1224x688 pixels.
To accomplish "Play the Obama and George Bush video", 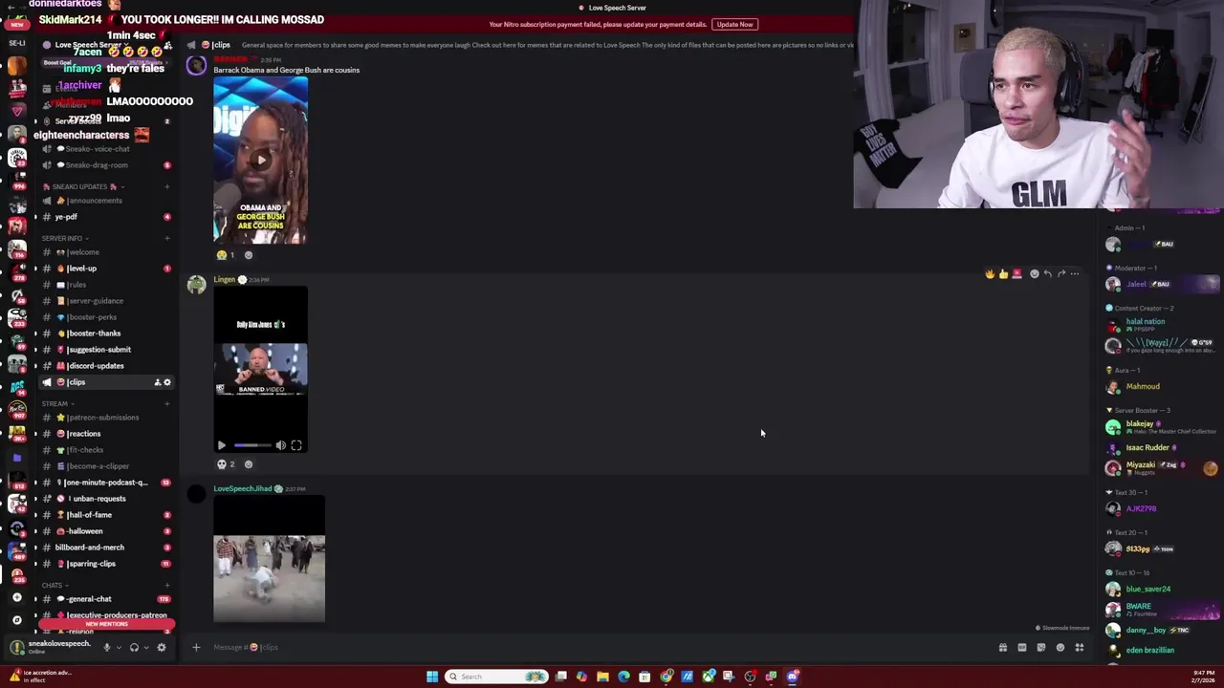I will point(260,160).
